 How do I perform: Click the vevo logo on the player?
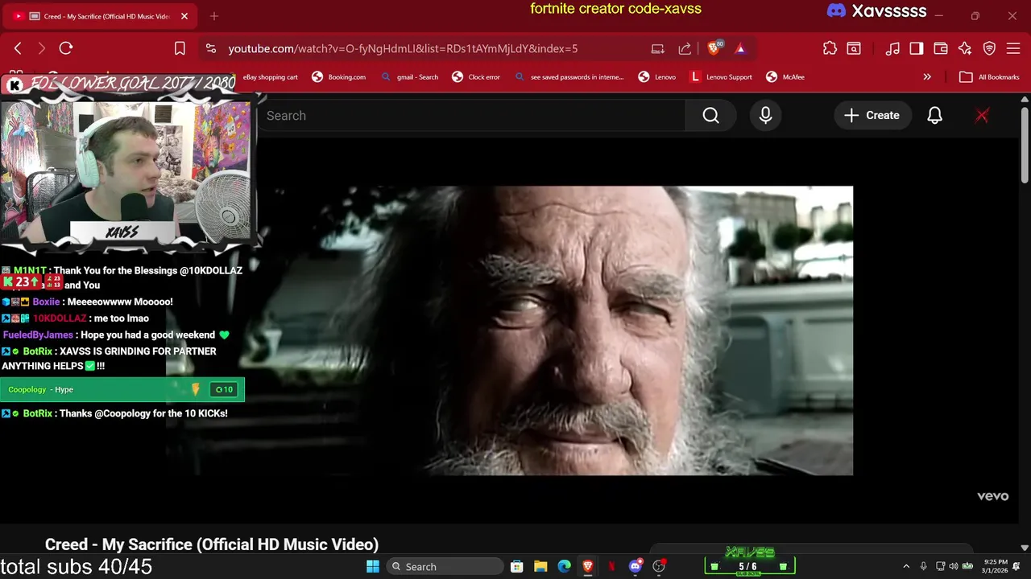992,496
